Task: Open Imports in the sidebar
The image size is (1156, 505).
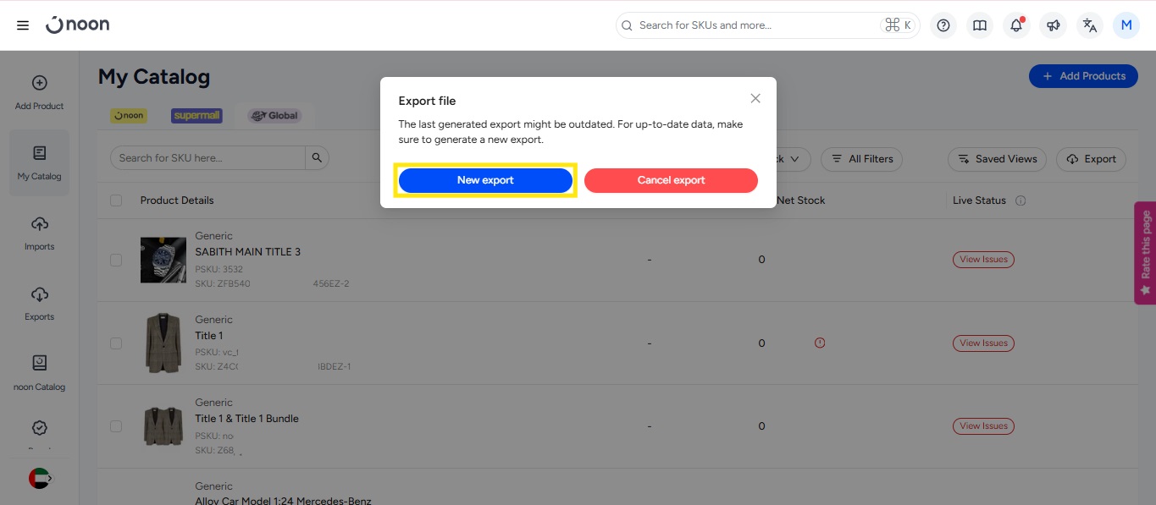Action: [x=39, y=233]
